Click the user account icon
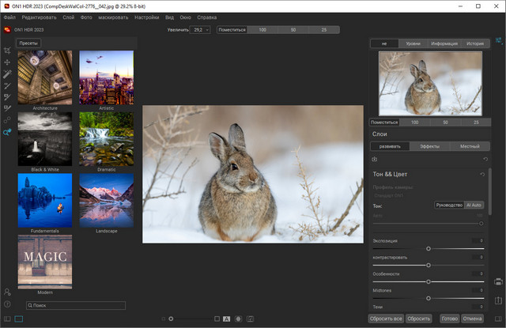Viewport: 506px width, 328px height. (7, 292)
